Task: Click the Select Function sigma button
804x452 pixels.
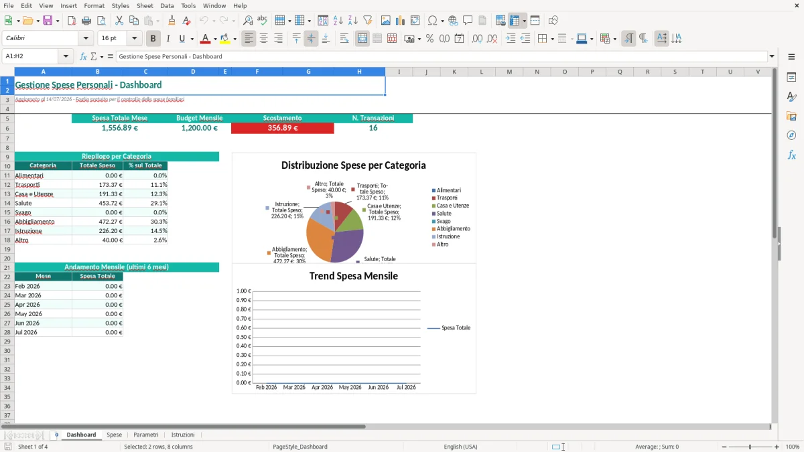Action: coord(93,56)
